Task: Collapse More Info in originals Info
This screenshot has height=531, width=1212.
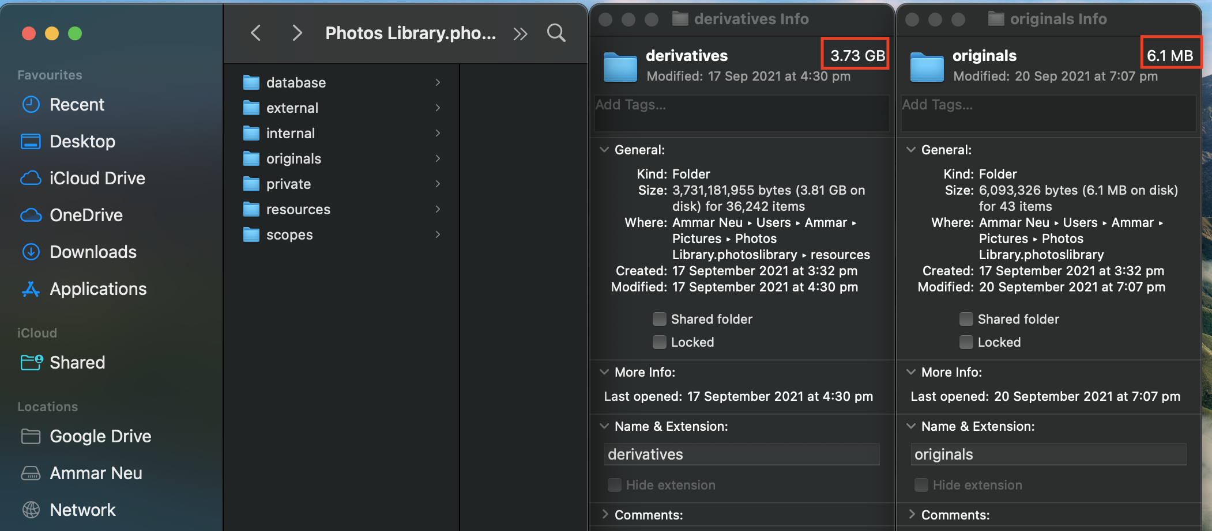Action: 911,372
